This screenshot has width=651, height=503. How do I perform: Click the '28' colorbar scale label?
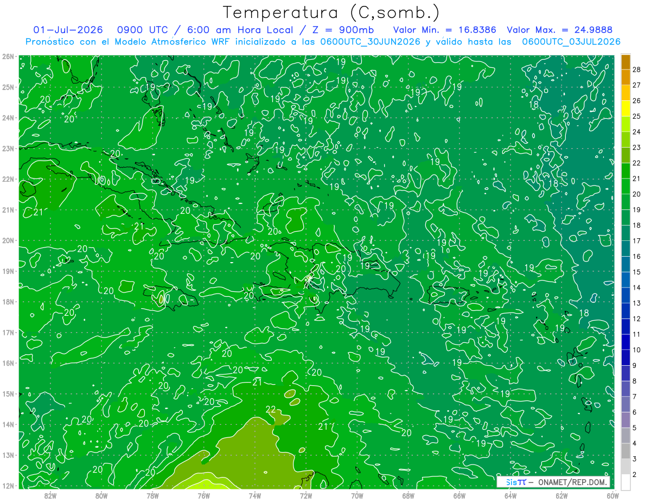(x=637, y=69)
